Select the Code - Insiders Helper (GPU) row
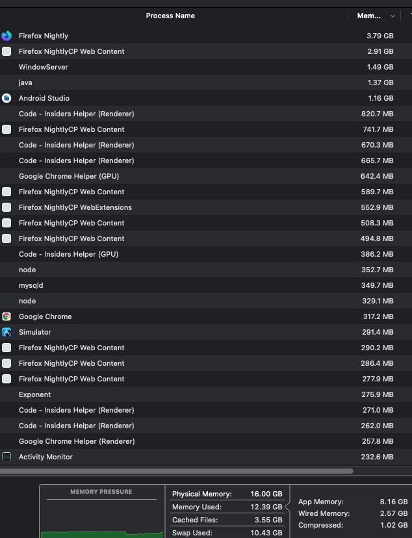The height and width of the screenshot is (538, 412). click(x=206, y=254)
